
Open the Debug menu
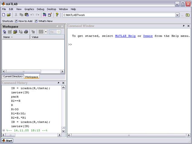coord(40,9)
